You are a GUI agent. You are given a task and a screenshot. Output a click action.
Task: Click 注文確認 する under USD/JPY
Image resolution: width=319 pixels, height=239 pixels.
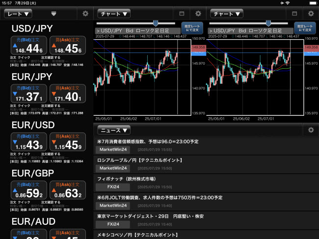pyautogui.click(x=51, y=57)
